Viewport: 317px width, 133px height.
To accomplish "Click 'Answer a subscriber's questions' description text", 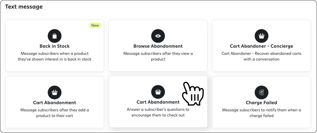I will 158,112.
